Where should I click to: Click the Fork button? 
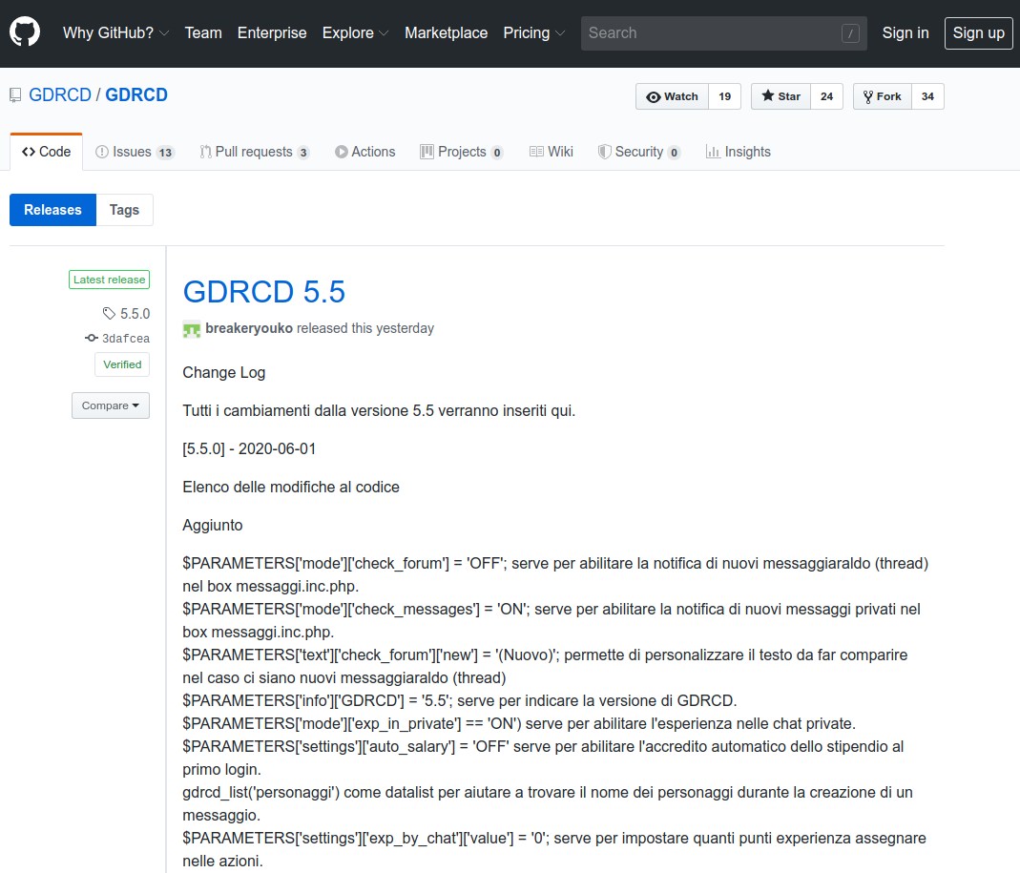(882, 96)
